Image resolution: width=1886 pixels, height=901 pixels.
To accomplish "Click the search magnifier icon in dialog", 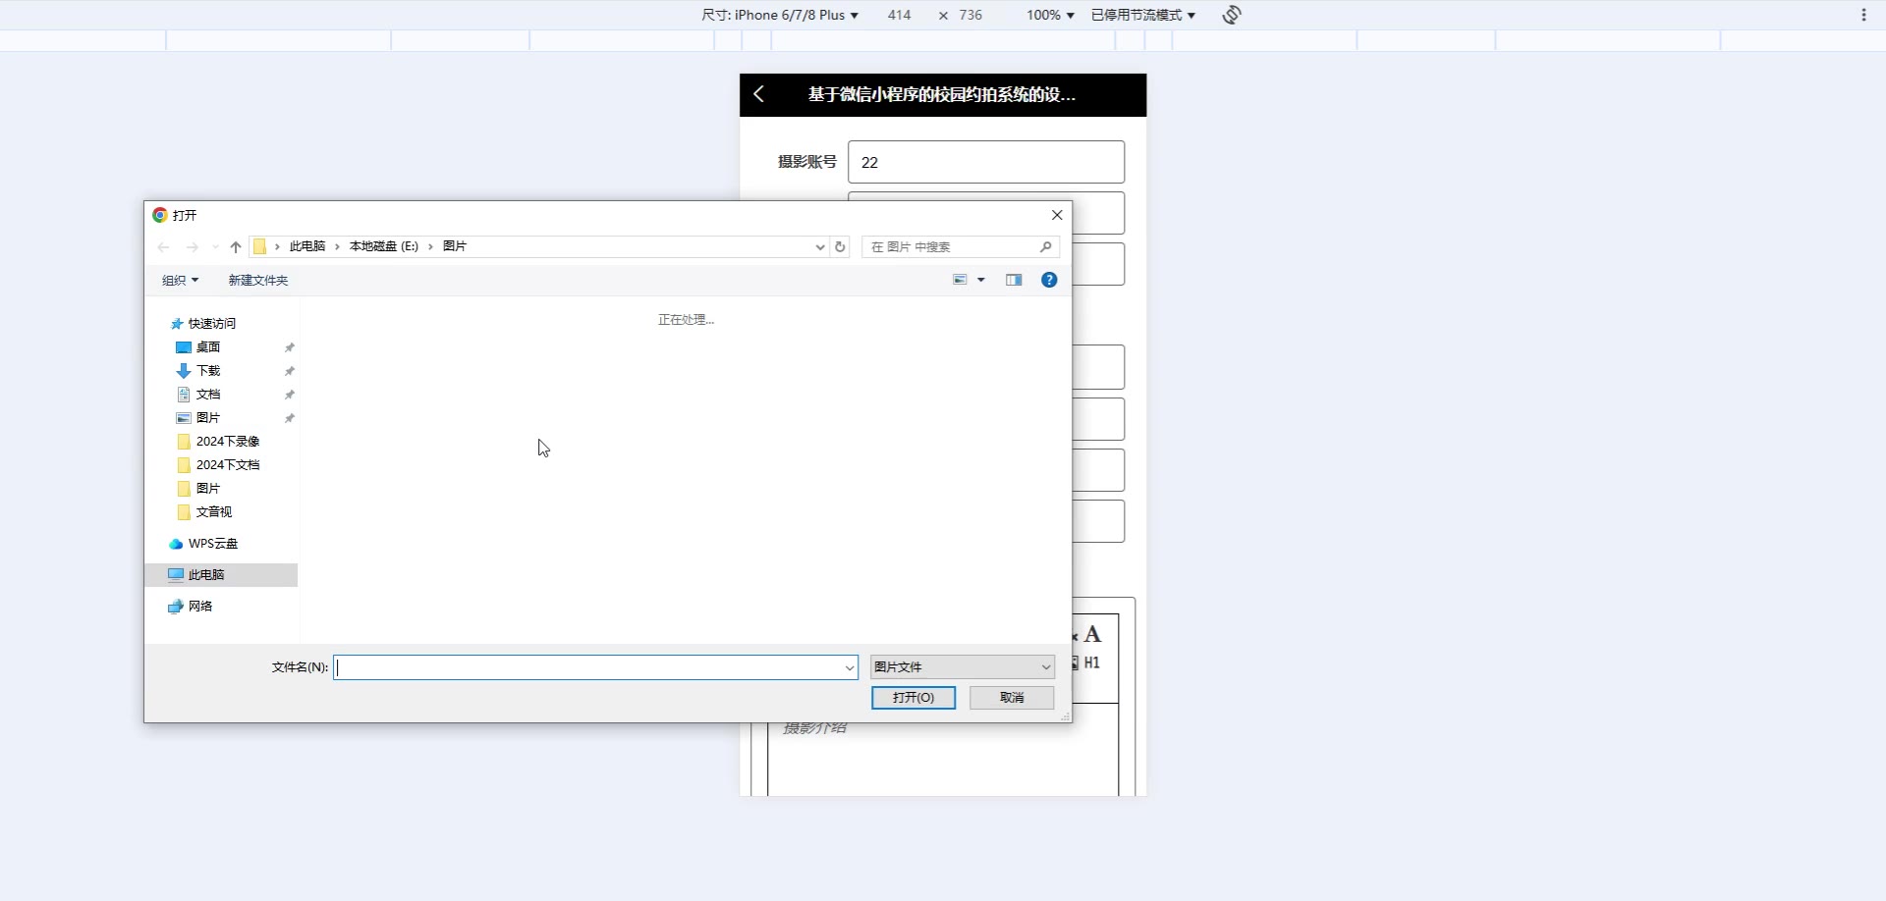I will (1046, 247).
